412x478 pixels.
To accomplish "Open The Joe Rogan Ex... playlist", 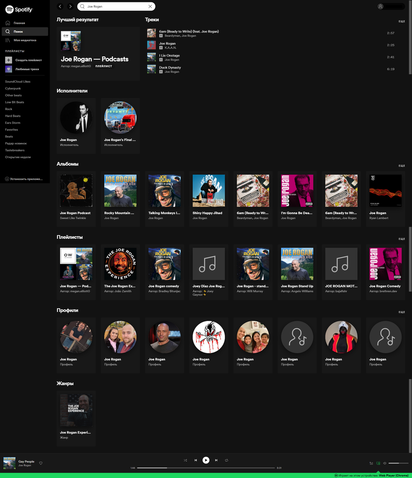I will click(x=121, y=272).
